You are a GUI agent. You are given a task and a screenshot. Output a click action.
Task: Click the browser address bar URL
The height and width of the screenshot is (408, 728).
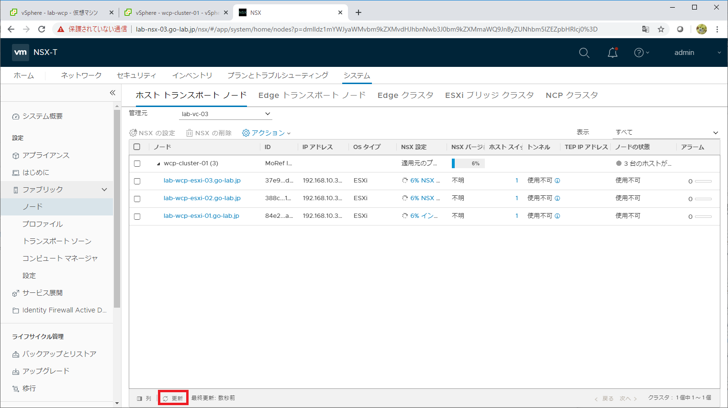point(367,29)
